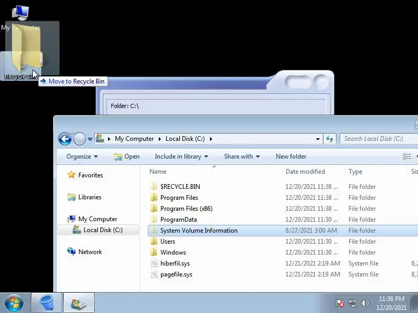Click the 8/27/2021 3:00 AM date cell
The width and height of the screenshot is (418, 313).
coord(311,231)
